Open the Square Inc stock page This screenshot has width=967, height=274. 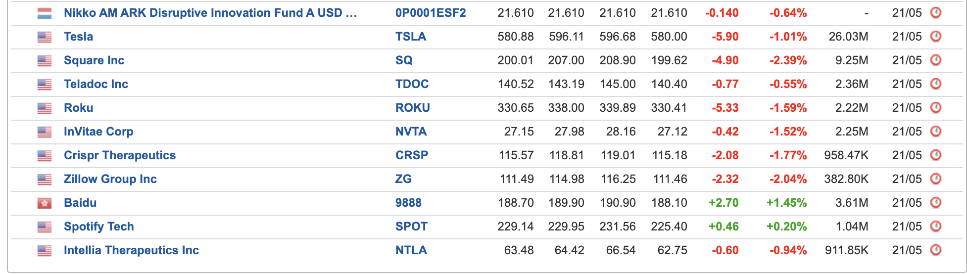pyautogui.click(x=94, y=60)
